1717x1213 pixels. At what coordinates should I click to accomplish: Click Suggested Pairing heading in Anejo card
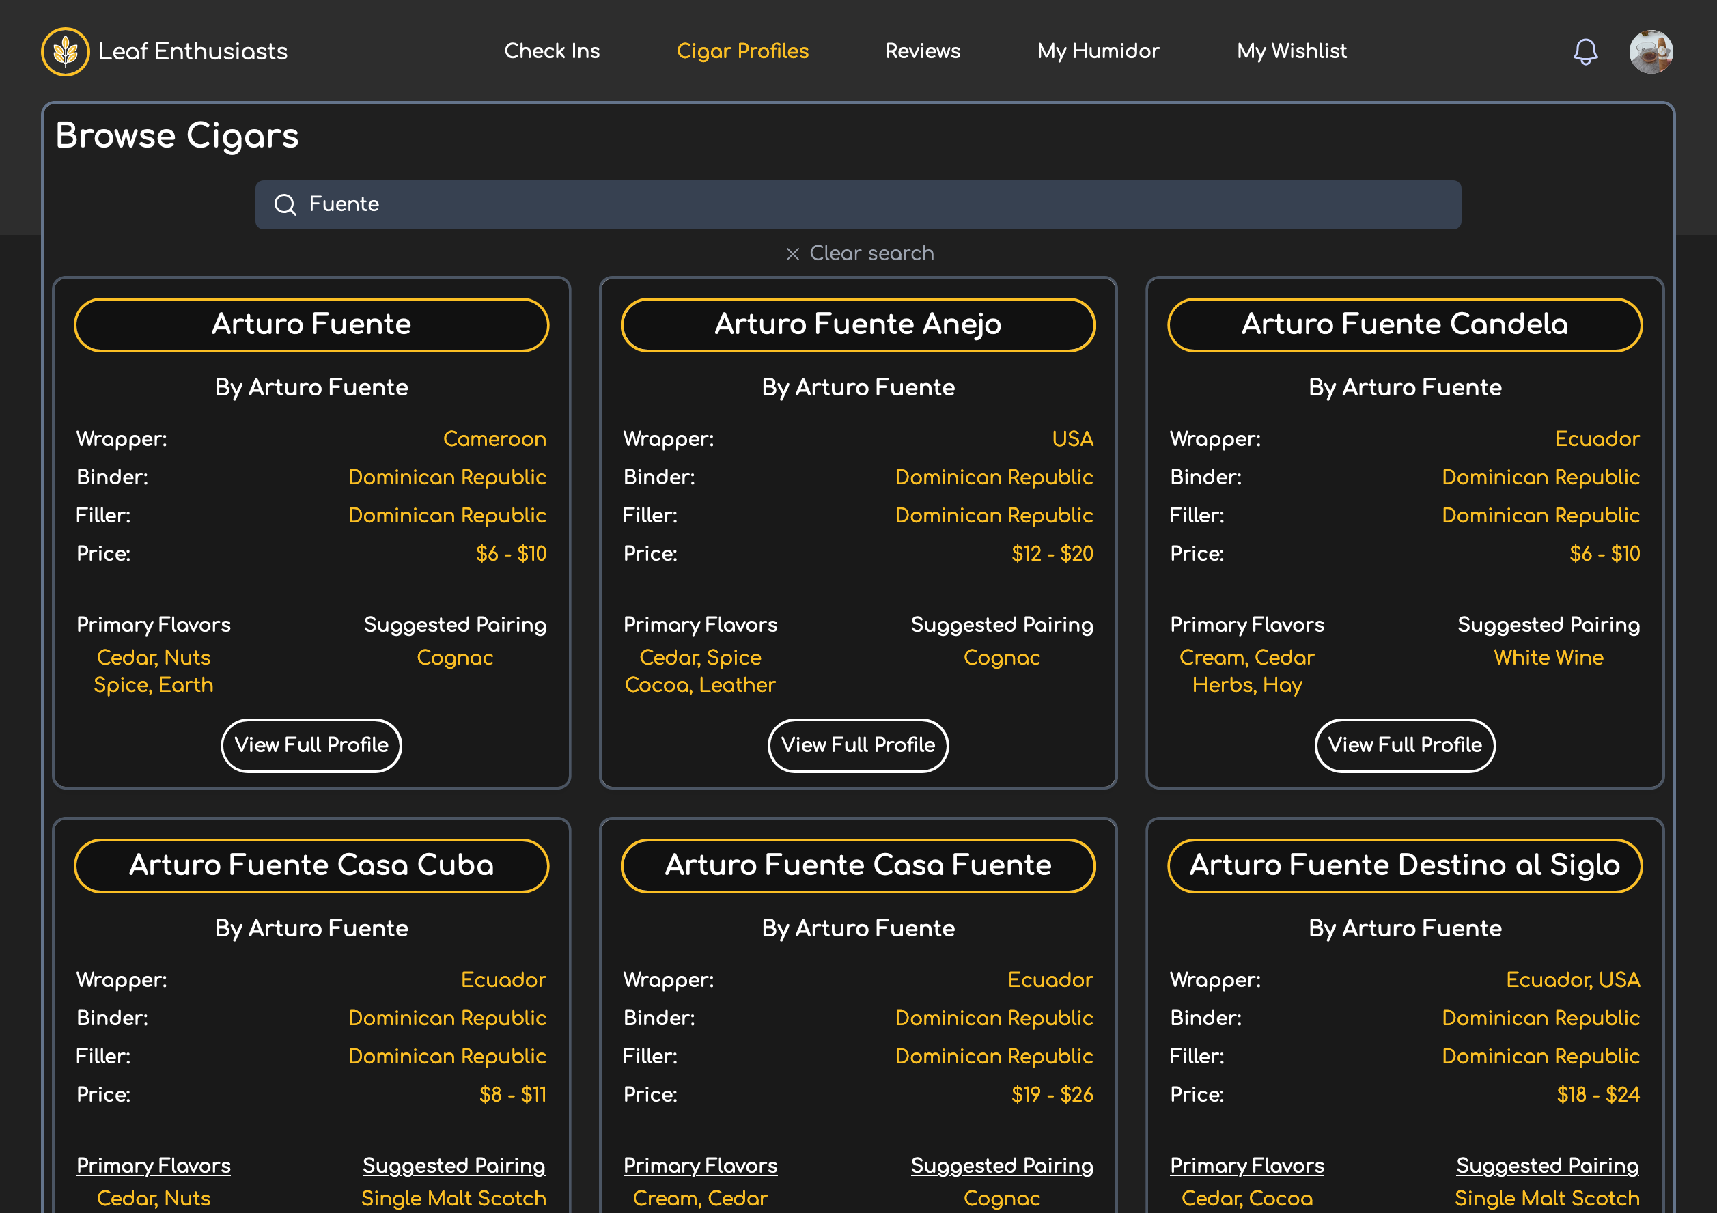click(x=1001, y=624)
